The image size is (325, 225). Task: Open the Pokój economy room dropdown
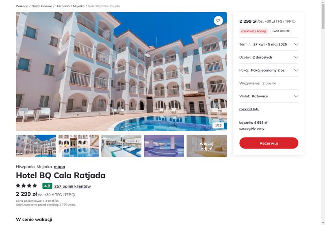click(269, 70)
